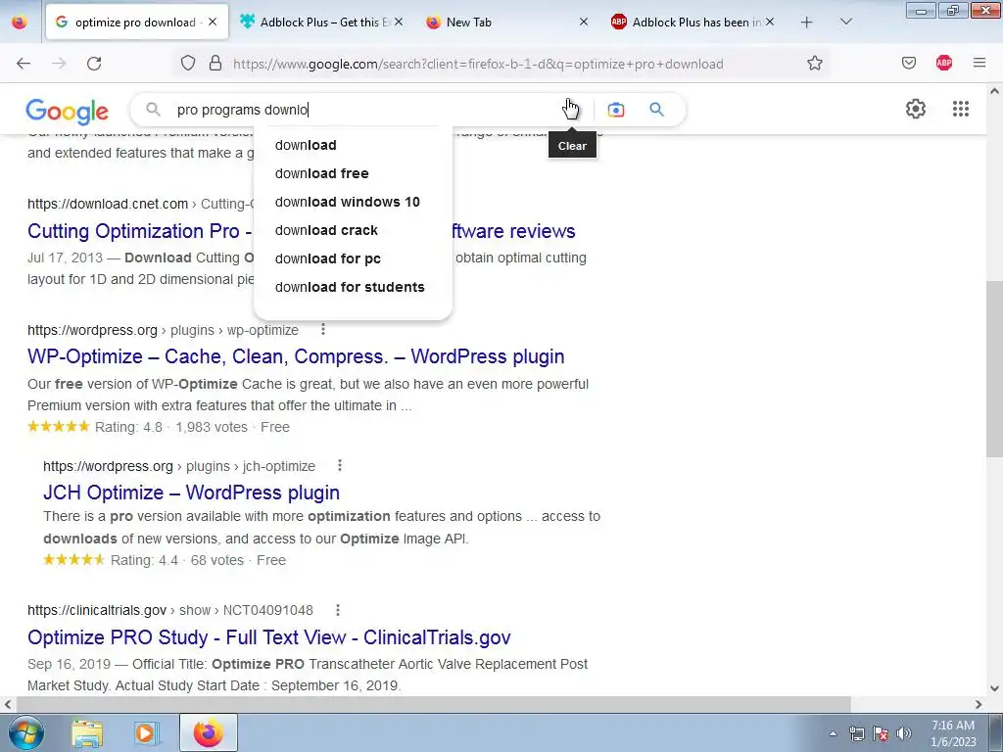Open the JCH Optimize WordPress plugin result
This screenshot has width=1003, height=752.
pos(191,493)
